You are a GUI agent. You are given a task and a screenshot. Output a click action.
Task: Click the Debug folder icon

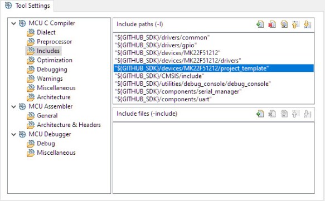(31, 144)
